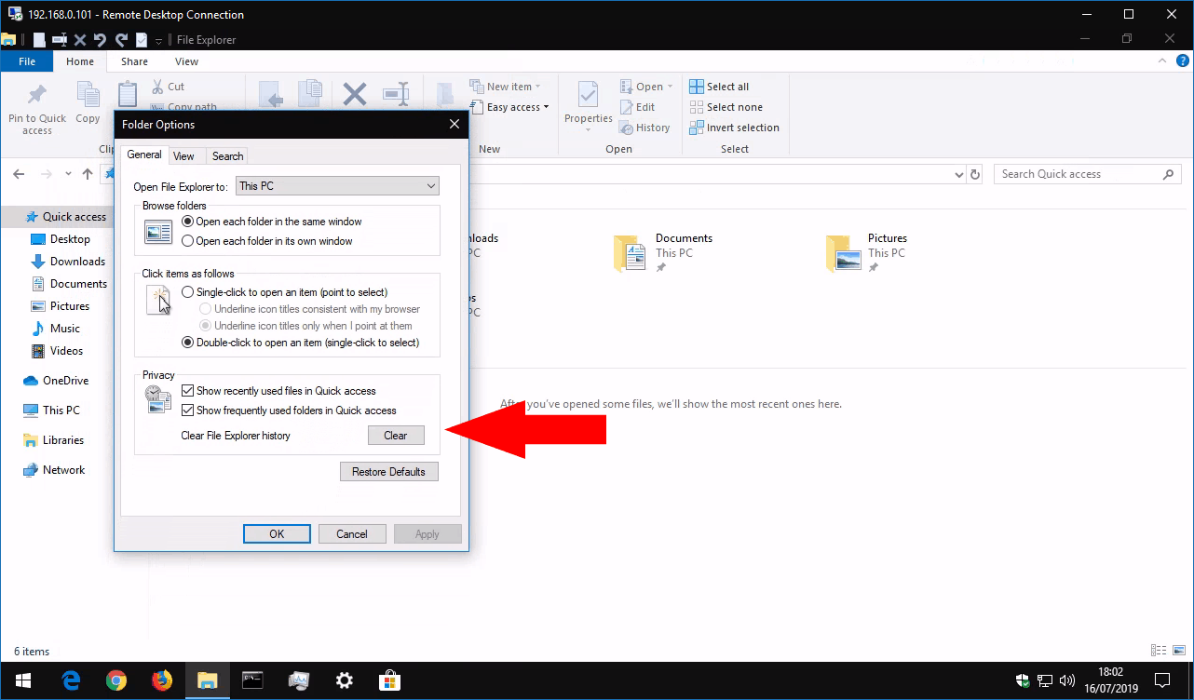Image resolution: width=1194 pixels, height=700 pixels.
Task: Select Downloads in the navigation pane
Action: 67,262
